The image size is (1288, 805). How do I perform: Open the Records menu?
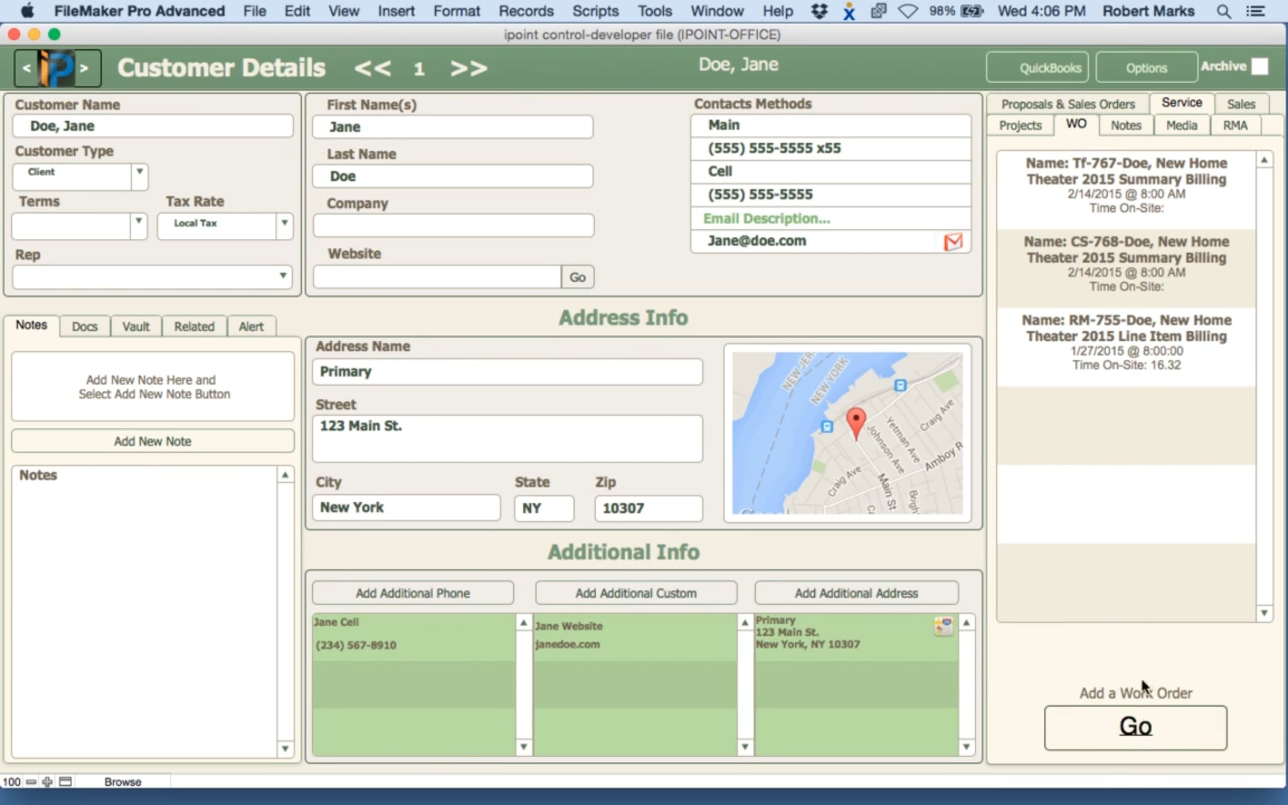(x=525, y=11)
